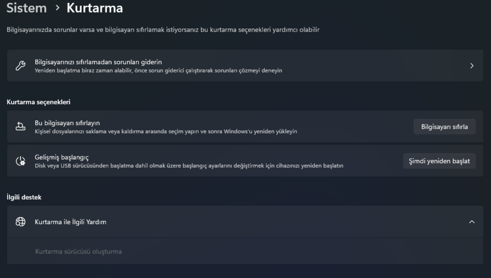
Task: Click the wrench troubleshoot icon
Action: pos(20,66)
